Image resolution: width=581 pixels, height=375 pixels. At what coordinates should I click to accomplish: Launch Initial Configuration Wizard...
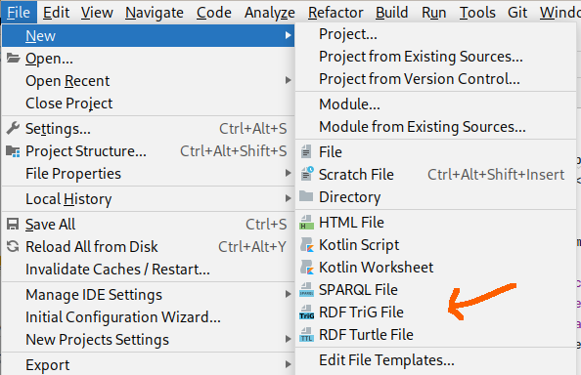pos(149,317)
